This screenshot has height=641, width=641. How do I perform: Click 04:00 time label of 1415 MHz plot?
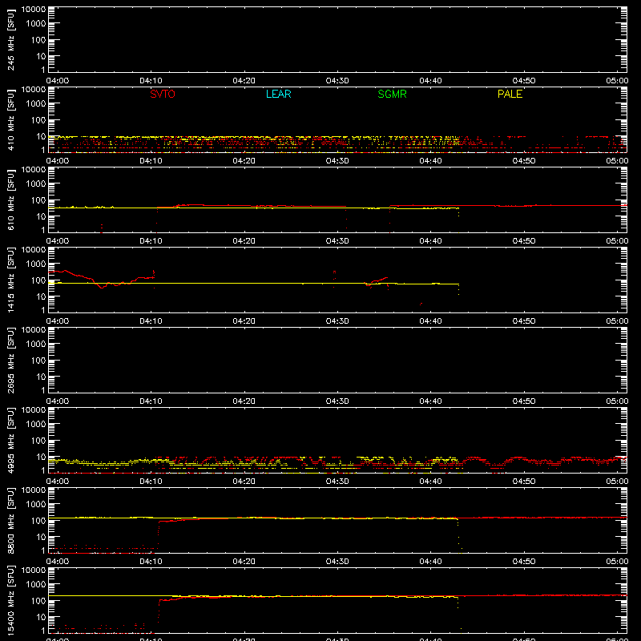click(58, 321)
